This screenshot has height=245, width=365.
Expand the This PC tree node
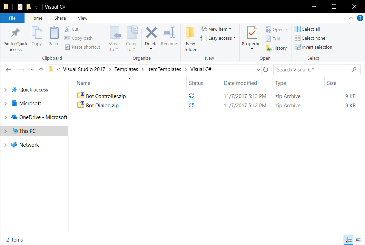[6, 131]
